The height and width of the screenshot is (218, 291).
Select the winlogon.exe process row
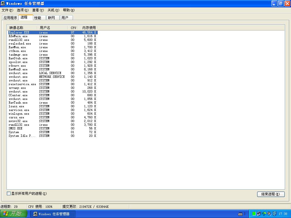pyautogui.click(x=53, y=114)
